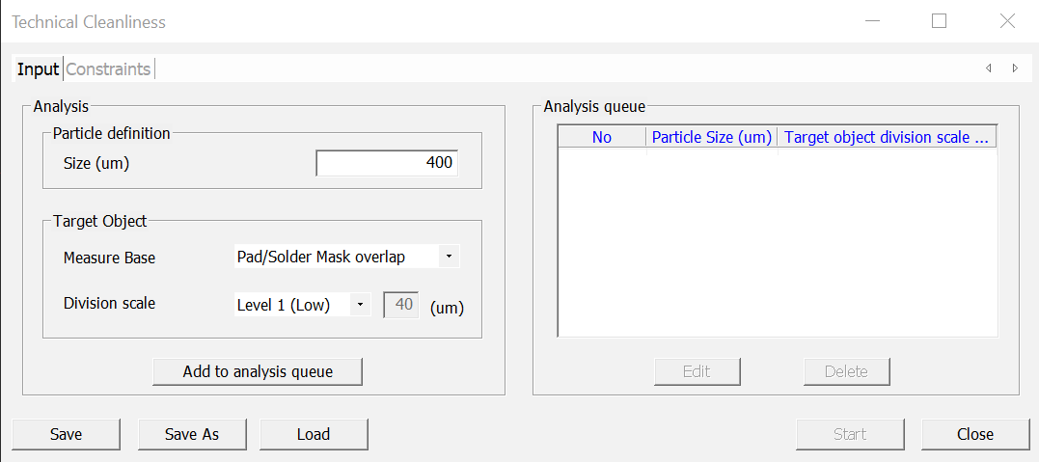Switch to the Input tab
The image size is (1039, 462).
pyautogui.click(x=39, y=69)
